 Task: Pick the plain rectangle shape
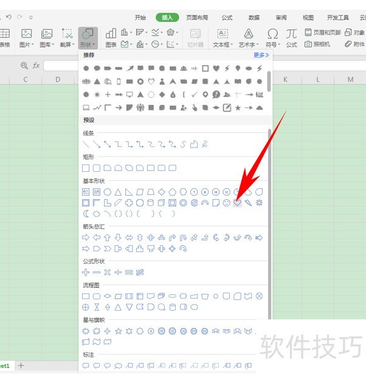pos(86,168)
